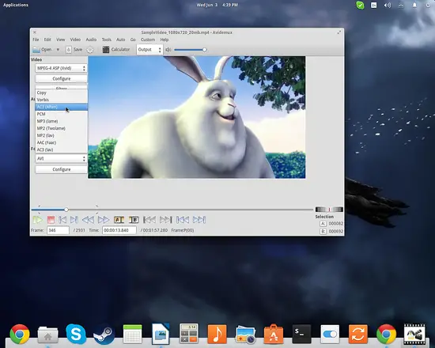
Task: Expand the AVI output format dropdown
Action: click(62, 158)
